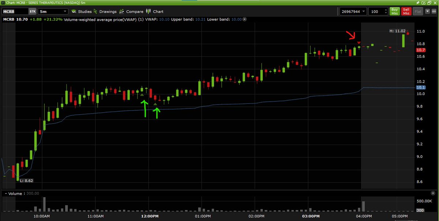Click the 10.7 current price tag
Screen dimensions: 439x221
[x=421, y=50]
